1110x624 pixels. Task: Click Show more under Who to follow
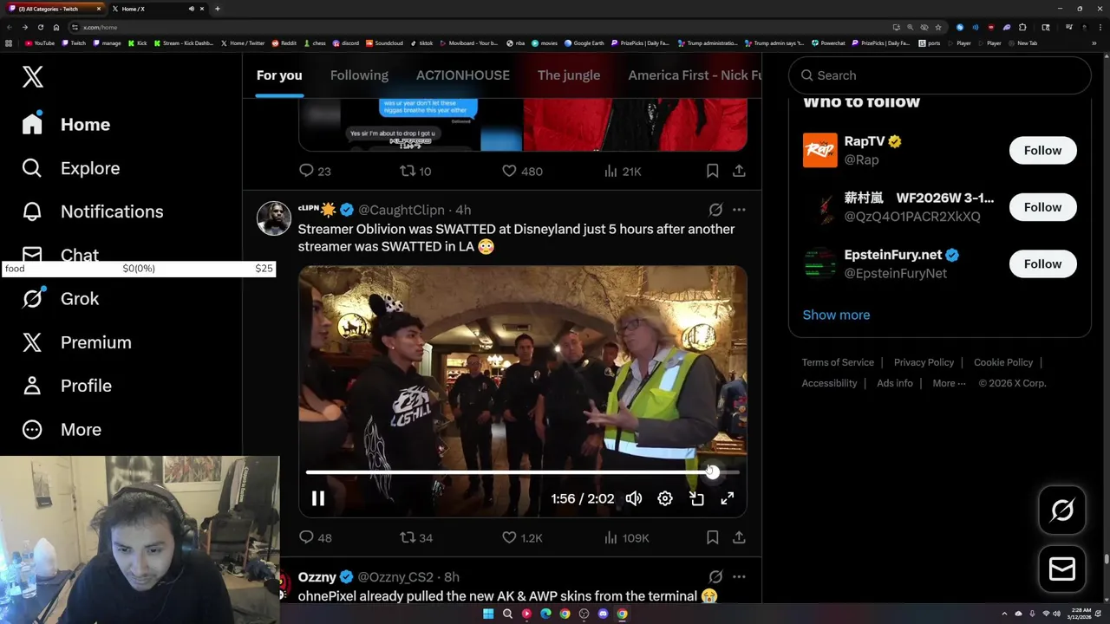point(836,315)
